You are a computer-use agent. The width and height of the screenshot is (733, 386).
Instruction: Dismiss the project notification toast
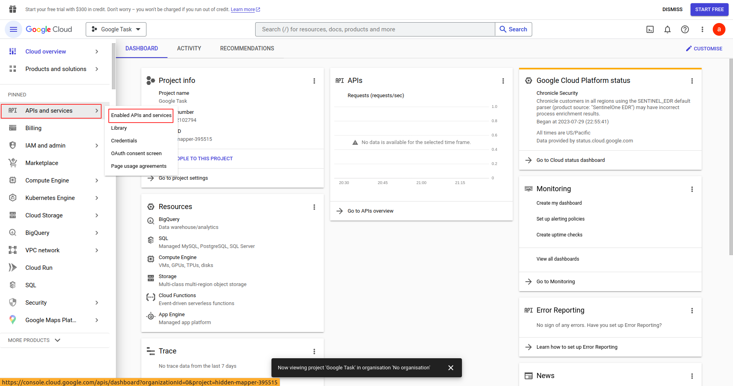[x=451, y=368]
